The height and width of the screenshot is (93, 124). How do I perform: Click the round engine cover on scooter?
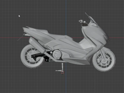pos(57,54)
